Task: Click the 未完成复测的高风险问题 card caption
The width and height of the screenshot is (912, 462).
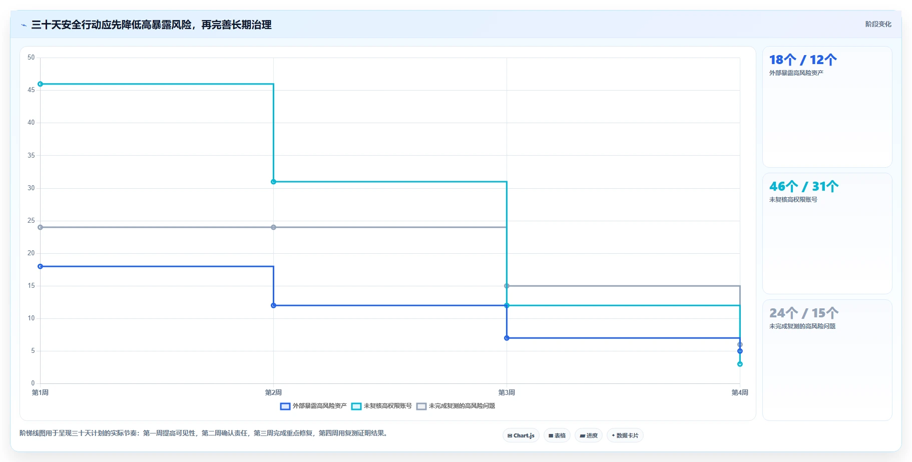Action: click(802, 326)
